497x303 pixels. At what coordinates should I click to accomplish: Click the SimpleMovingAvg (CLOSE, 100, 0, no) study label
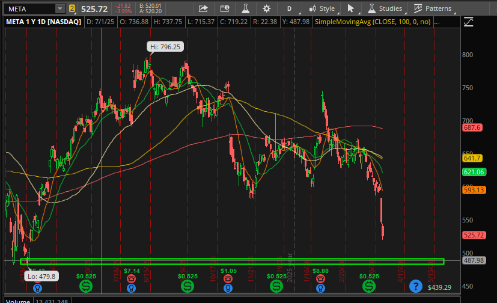coord(373,22)
